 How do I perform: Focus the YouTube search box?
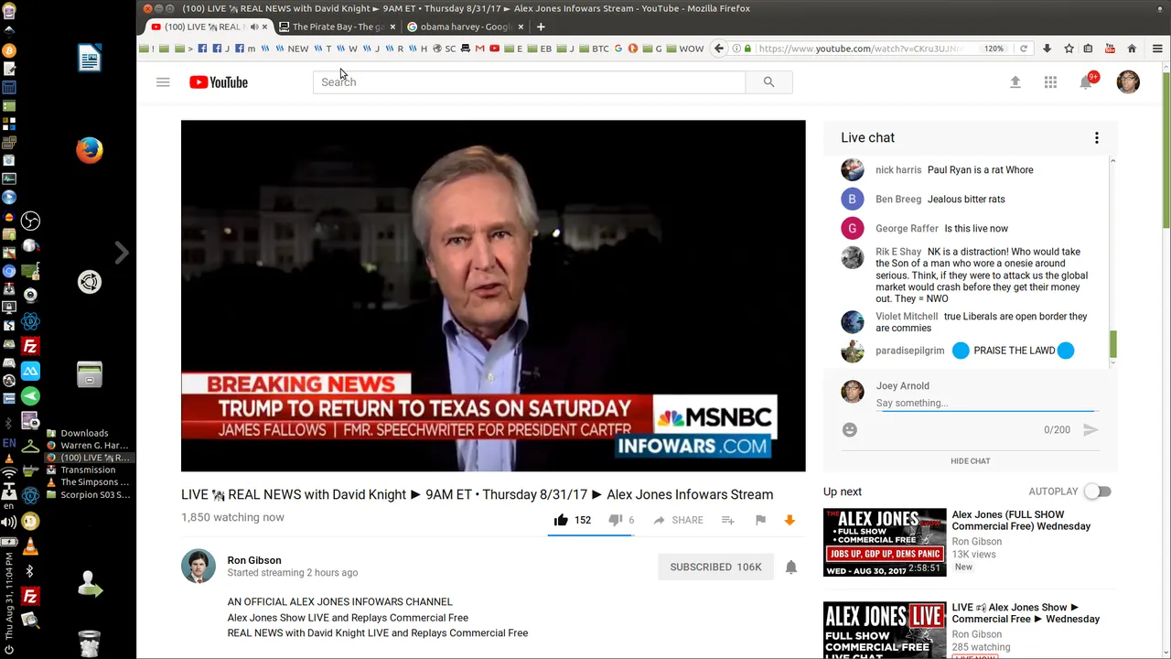529,82
